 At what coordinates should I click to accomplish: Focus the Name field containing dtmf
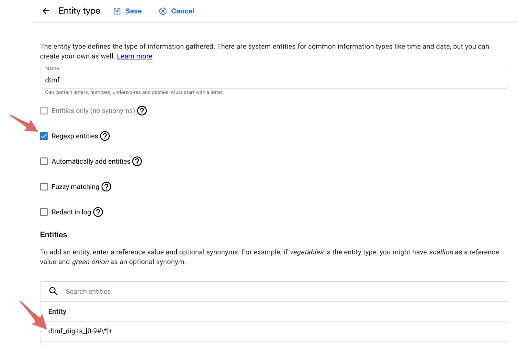pos(274,78)
